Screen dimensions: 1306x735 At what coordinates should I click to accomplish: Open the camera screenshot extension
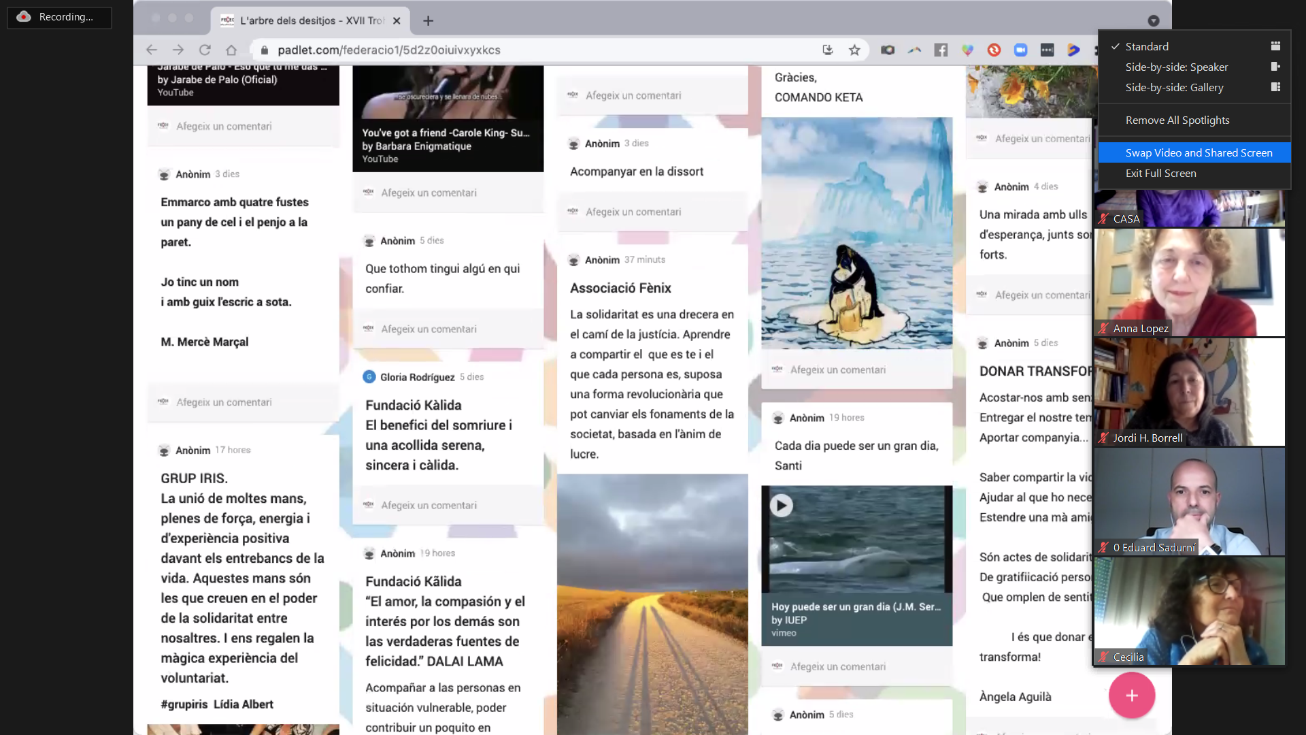[x=888, y=50]
